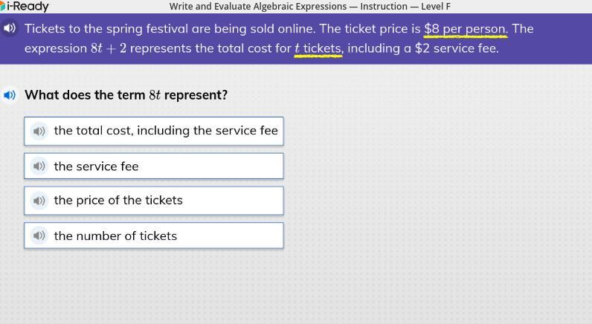Viewport: 592px width, 324px height.
Task: Select 'the number of tickets' answer
Action: click(115, 236)
